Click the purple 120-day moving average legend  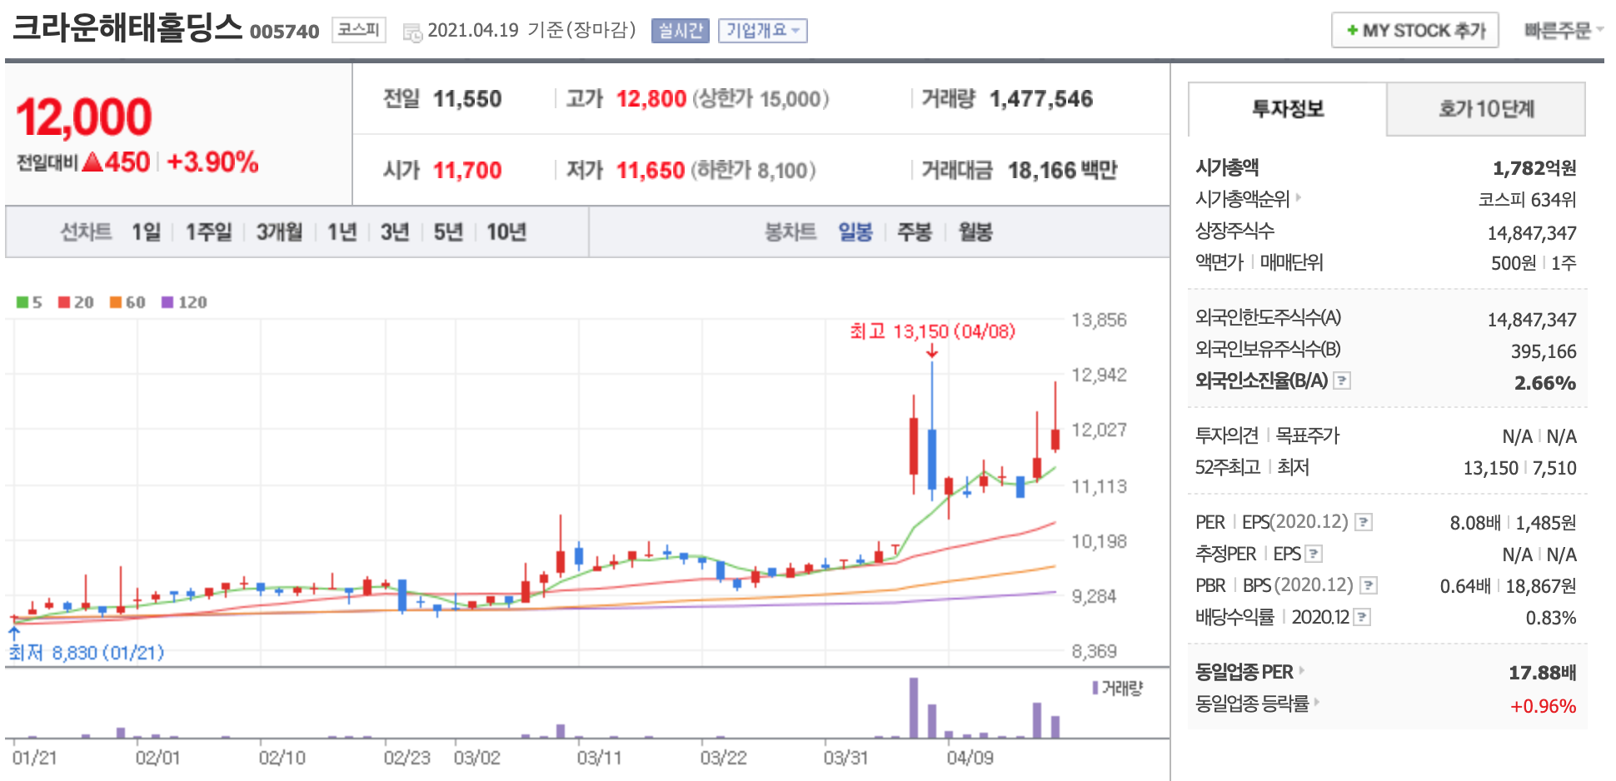[x=184, y=302]
